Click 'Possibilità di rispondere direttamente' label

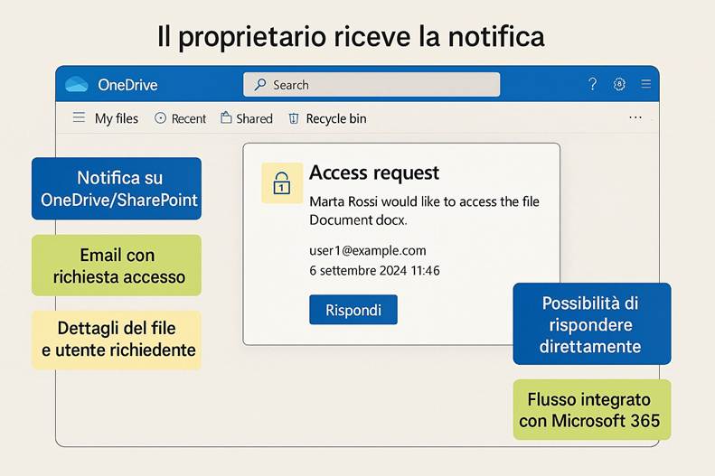point(591,324)
